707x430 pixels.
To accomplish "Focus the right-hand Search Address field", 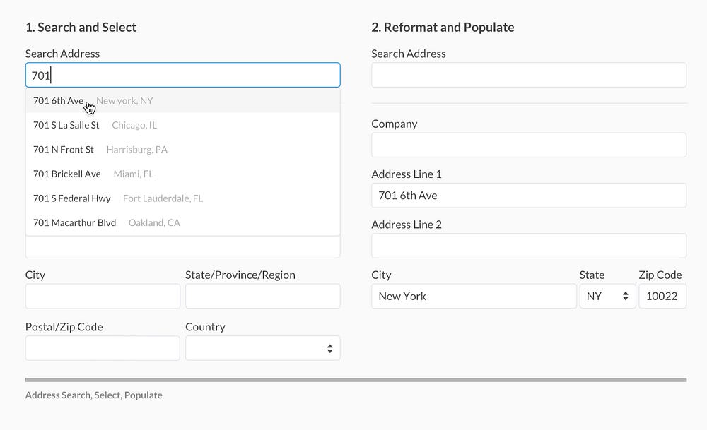I will (528, 75).
